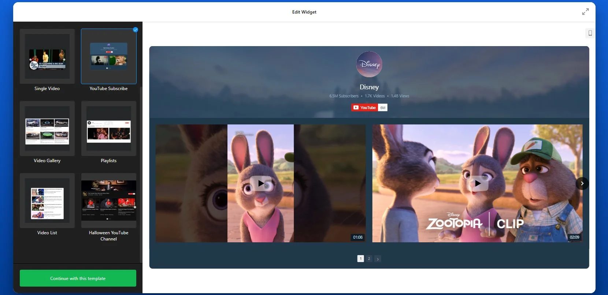Click the Disney channel logo

coord(369,64)
